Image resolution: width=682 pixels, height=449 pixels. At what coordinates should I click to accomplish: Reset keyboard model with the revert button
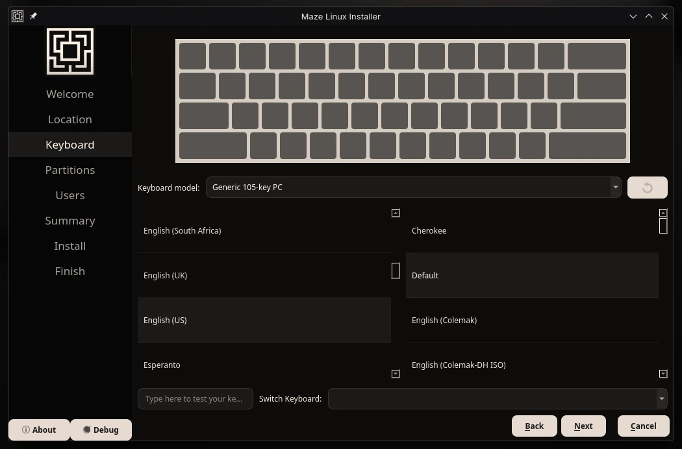click(x=647, y=188)
